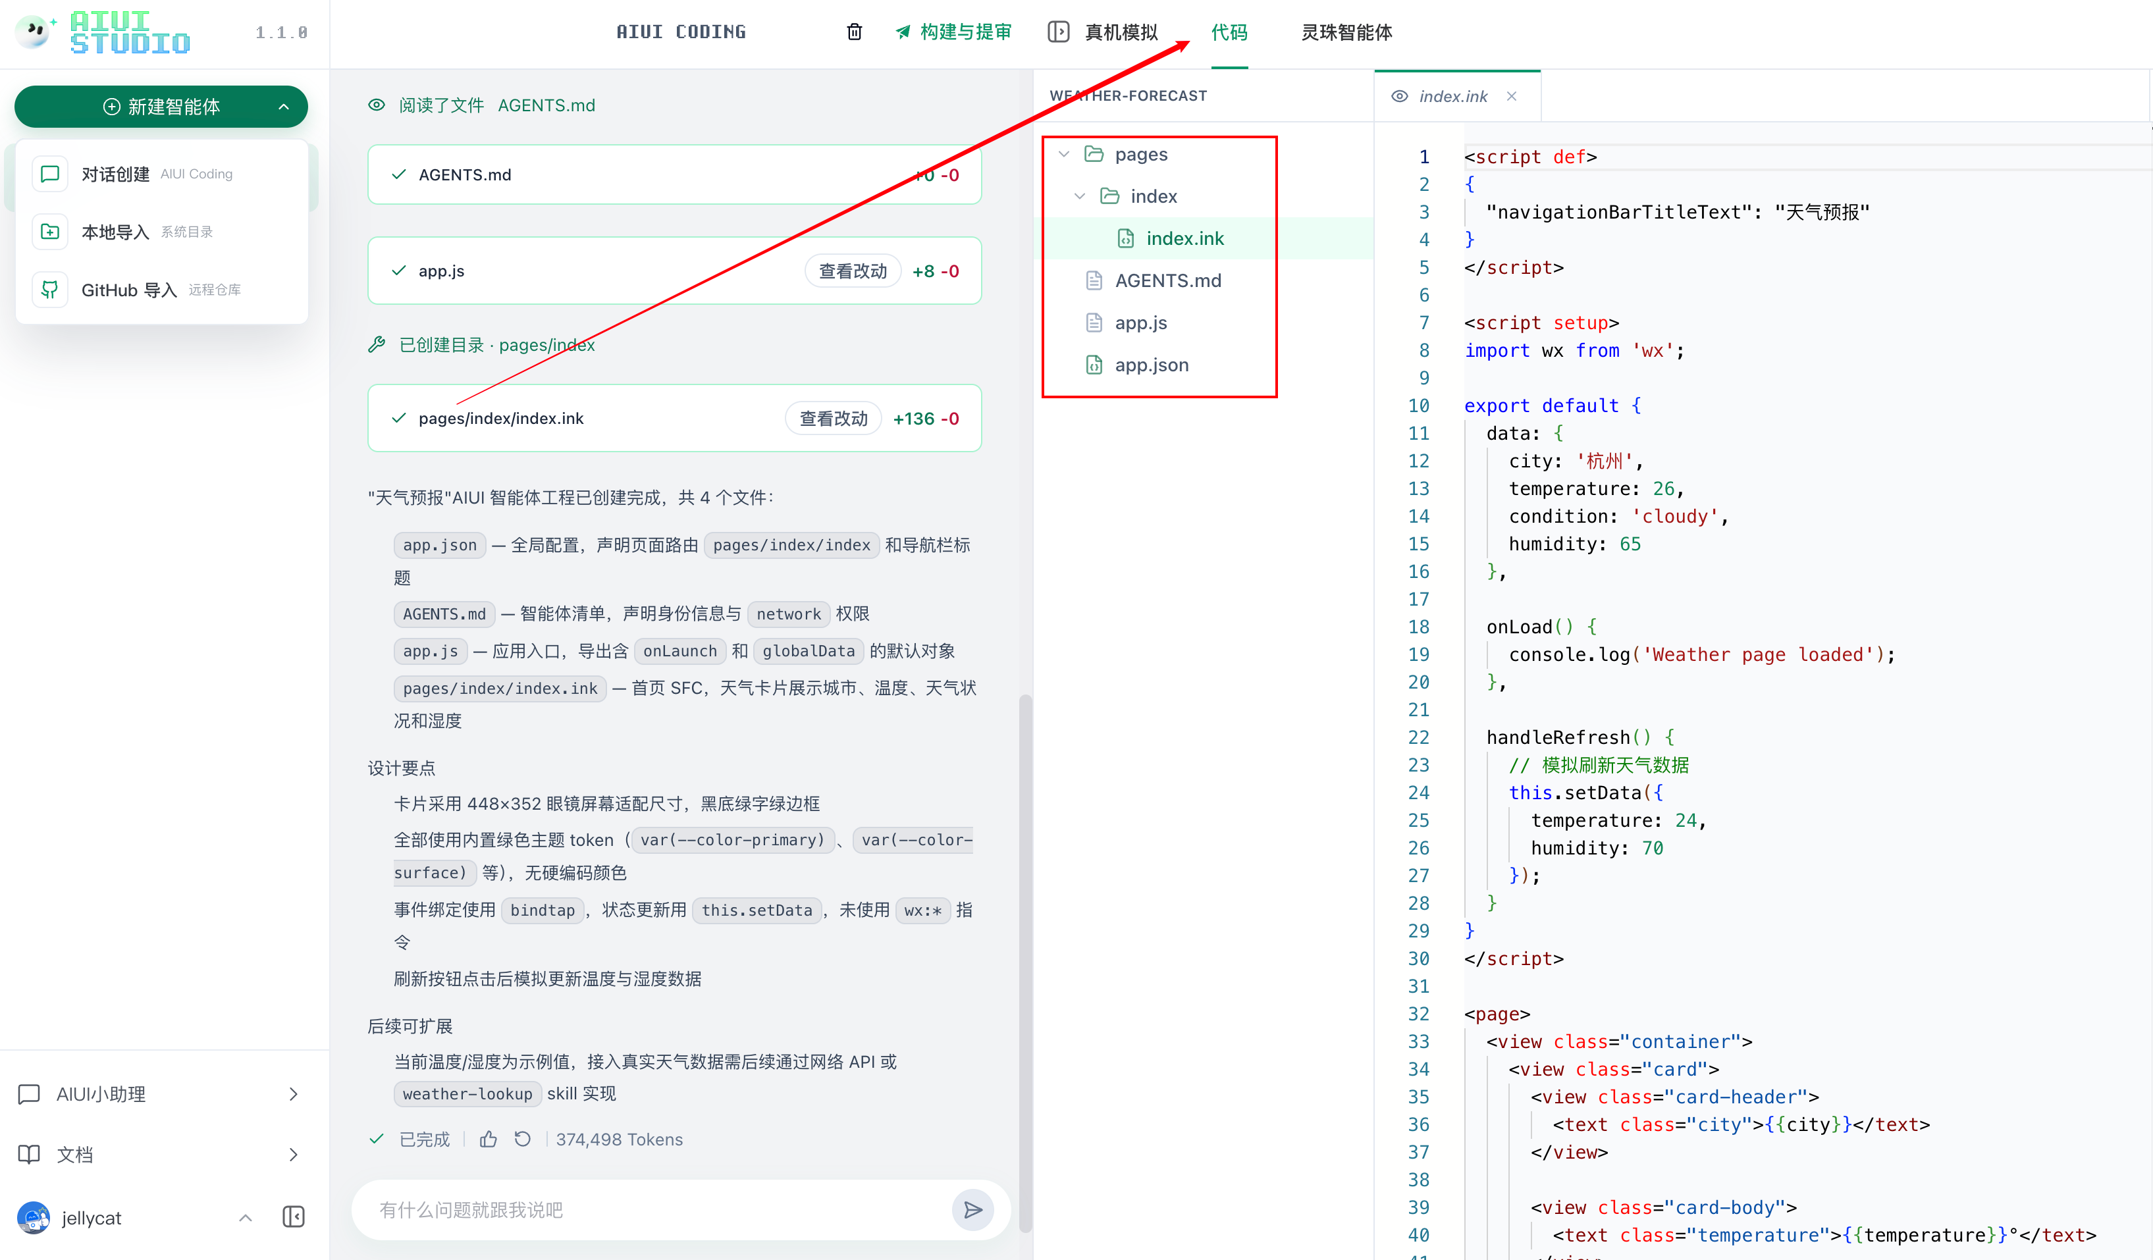Click the 文档 book icon
The width and height of the screenshot is (2153, 1260).
coord(29,1155)
